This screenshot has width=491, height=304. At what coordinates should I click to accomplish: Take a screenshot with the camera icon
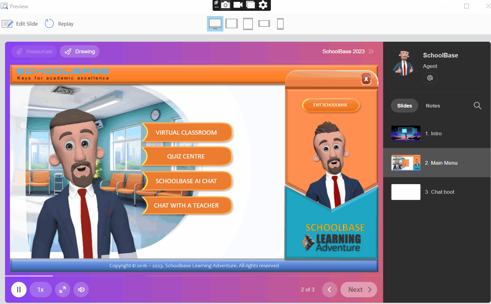pos(226,5)
